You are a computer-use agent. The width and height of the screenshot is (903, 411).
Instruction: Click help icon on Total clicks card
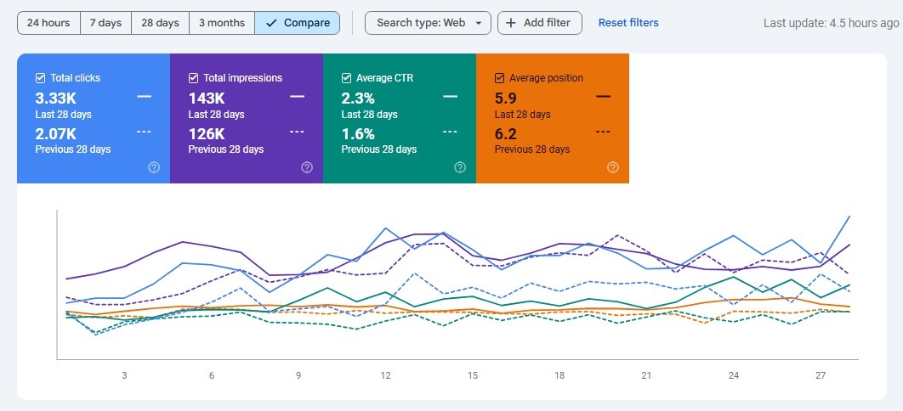154,167
